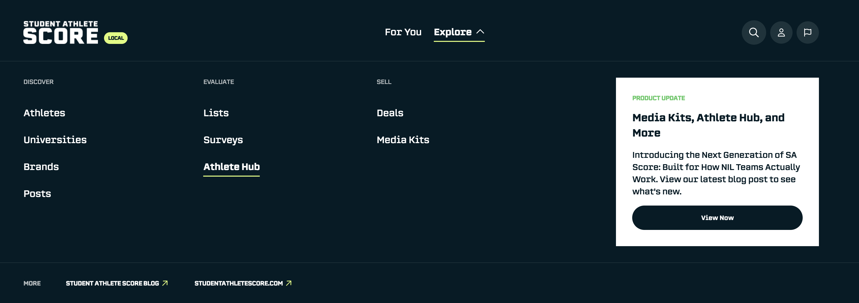This screenshot has width=859, height=303.
Task: Open Universities from the Discover column
Action: coord(55,140)
